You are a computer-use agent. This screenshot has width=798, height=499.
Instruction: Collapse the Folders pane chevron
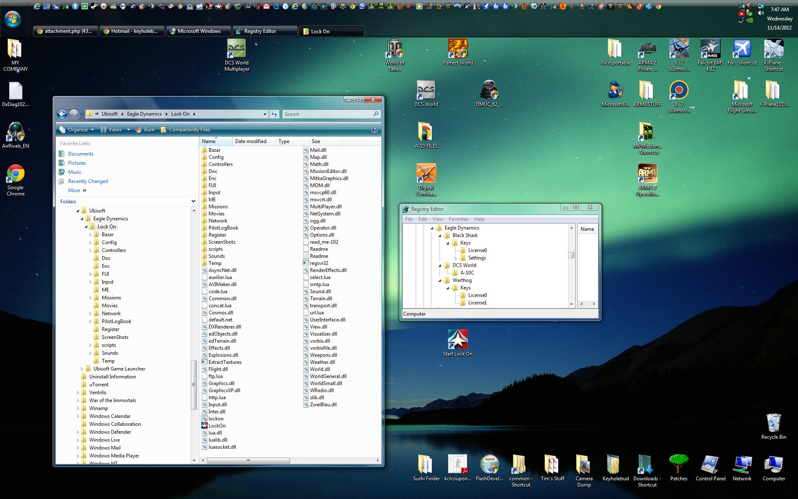point(193,201)
